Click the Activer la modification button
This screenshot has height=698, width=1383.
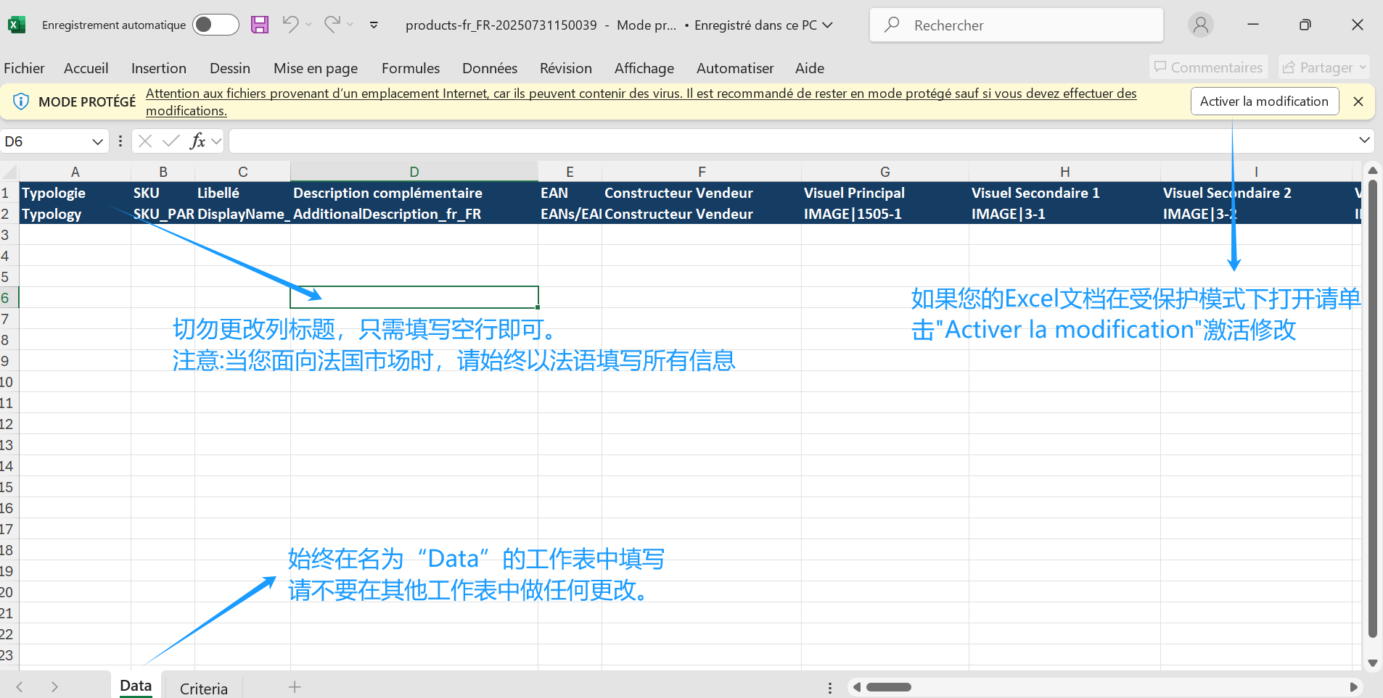click(x=1263, y=101)
